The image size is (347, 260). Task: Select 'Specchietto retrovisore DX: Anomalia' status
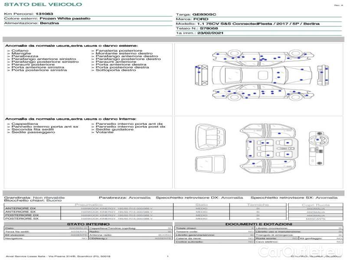click(200, 198)
